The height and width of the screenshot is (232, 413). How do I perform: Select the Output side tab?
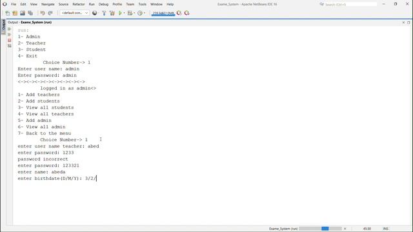(x=3, y=26)
